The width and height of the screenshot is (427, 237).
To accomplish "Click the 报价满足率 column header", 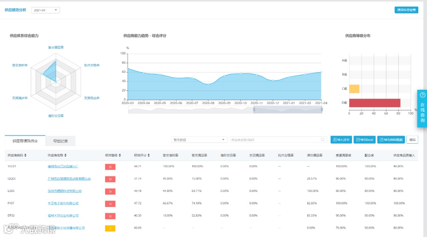I will (x=315, y=155).
